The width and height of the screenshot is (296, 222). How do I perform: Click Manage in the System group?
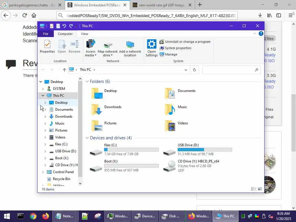(x=169, y=54)
